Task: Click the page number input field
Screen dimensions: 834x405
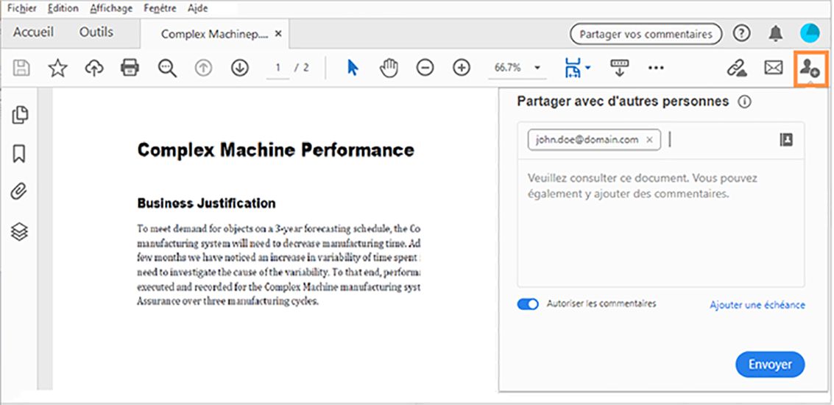Action: [278, 68]
